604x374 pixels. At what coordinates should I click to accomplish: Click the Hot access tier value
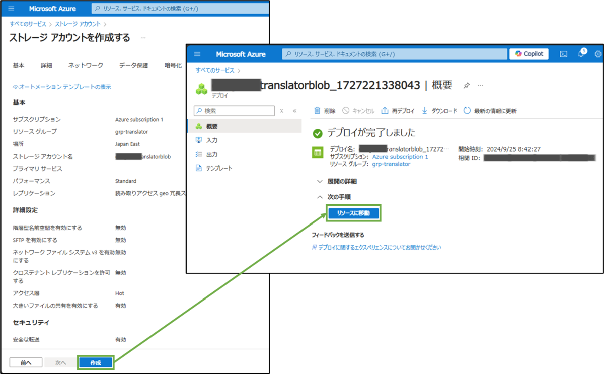120,293
